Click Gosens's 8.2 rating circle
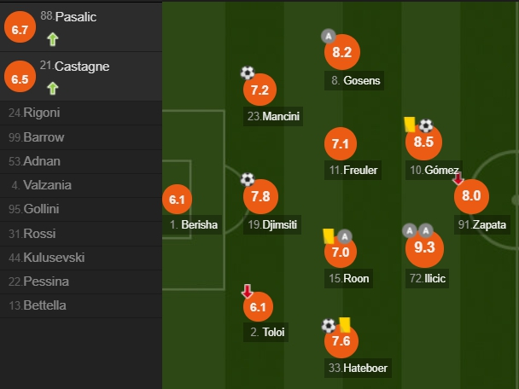Image resolution: width=519 pixels, height=389 pixels. click(341, 52)
